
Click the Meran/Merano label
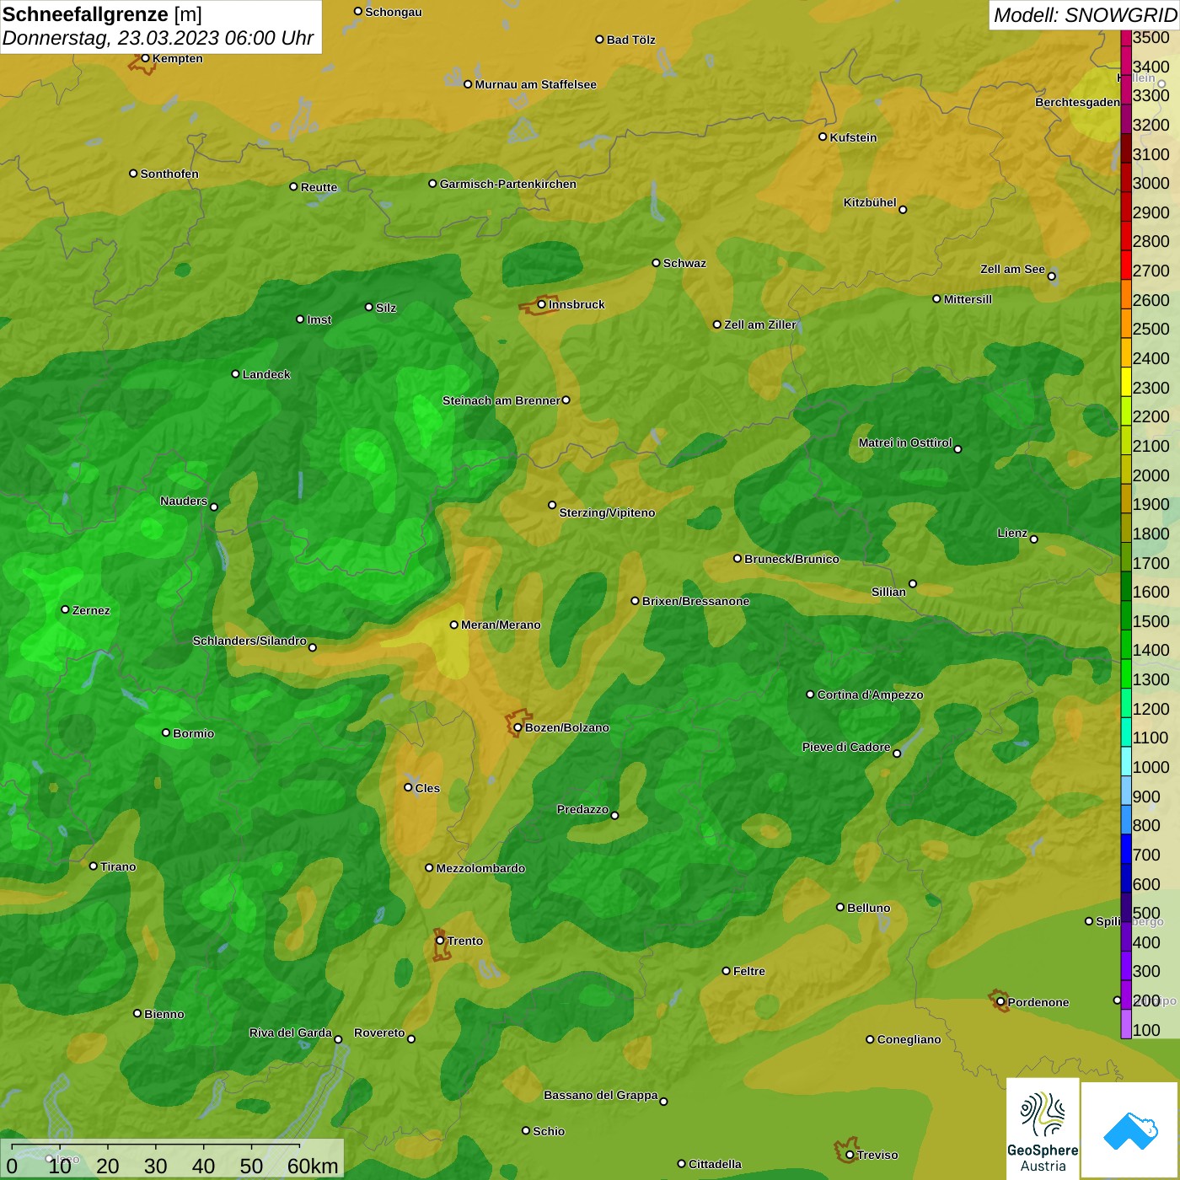click(501, 625)
